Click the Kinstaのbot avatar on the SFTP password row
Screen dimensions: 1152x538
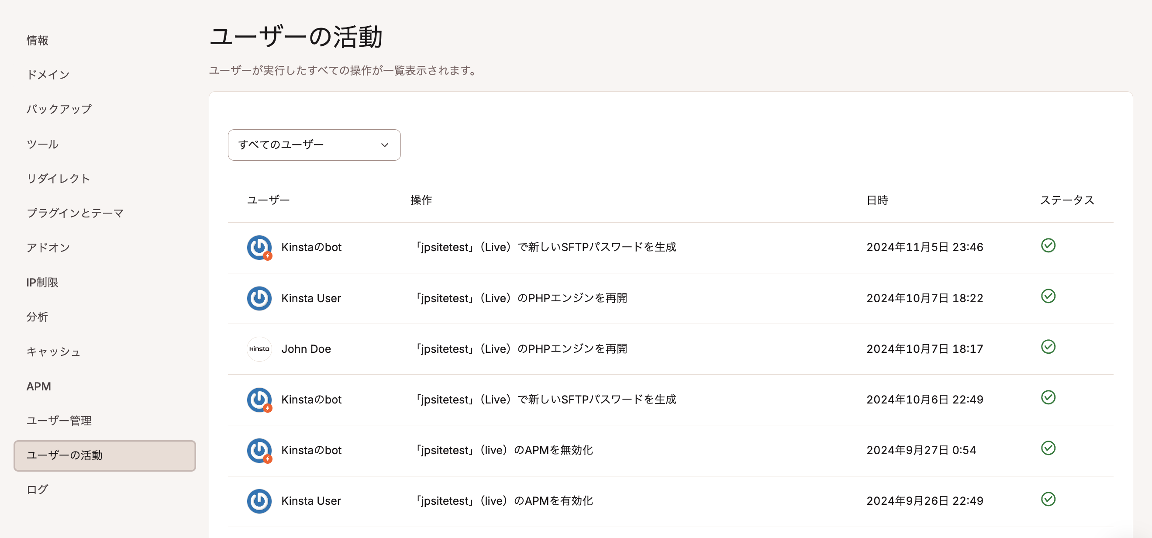pyautogui.click(x=259, y=247)
